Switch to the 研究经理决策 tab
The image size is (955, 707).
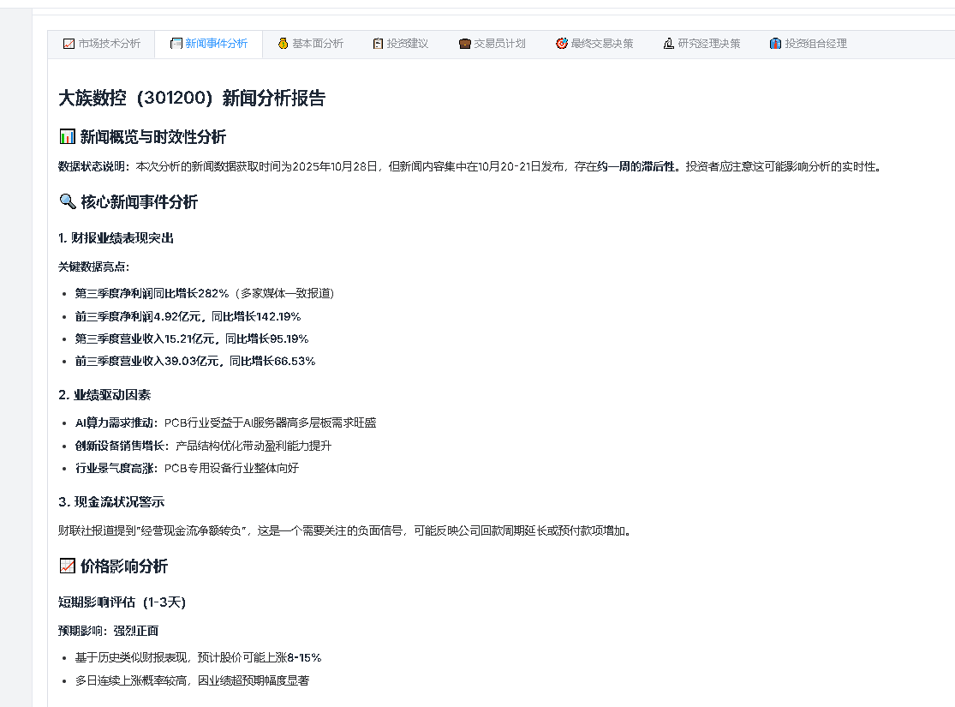701,44
